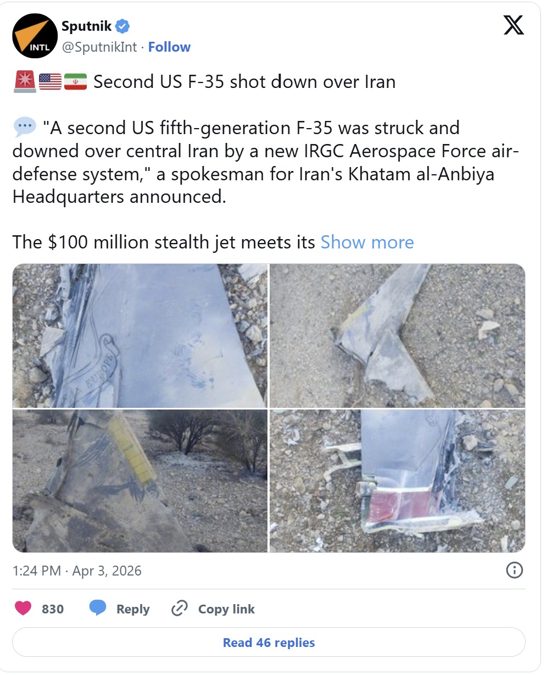This screenshot has width=558, height=675.
Task: Like the post with the heart icon
Action: coord(23,608)
